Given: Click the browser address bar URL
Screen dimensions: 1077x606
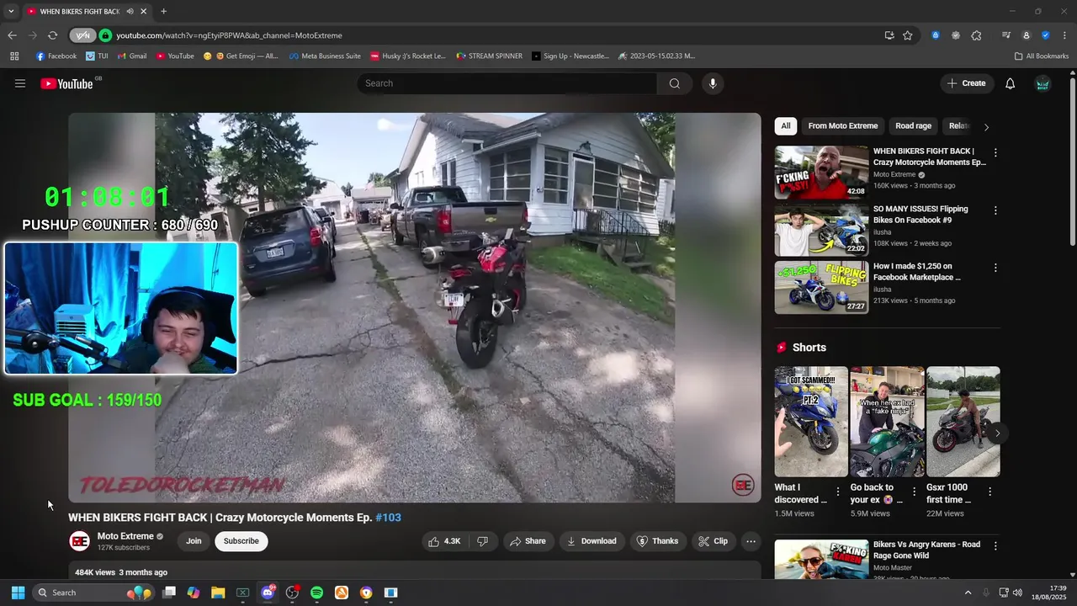Looking at the screenshot, I should (229, 35).
